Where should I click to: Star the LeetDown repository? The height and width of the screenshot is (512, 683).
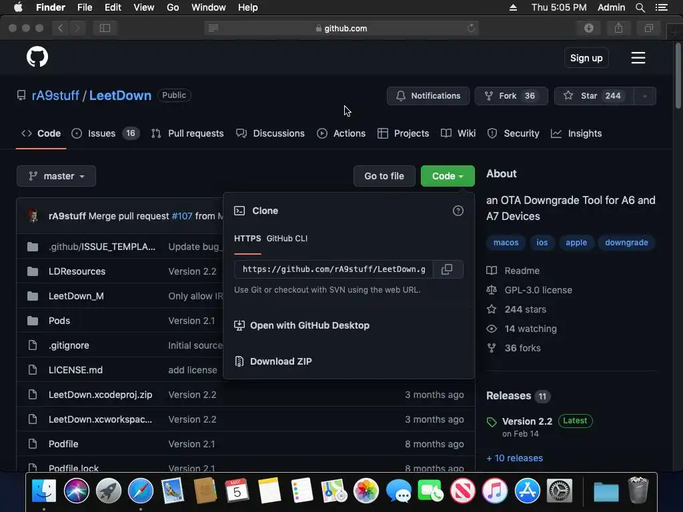pyautogui.click(x=594, y=96)
